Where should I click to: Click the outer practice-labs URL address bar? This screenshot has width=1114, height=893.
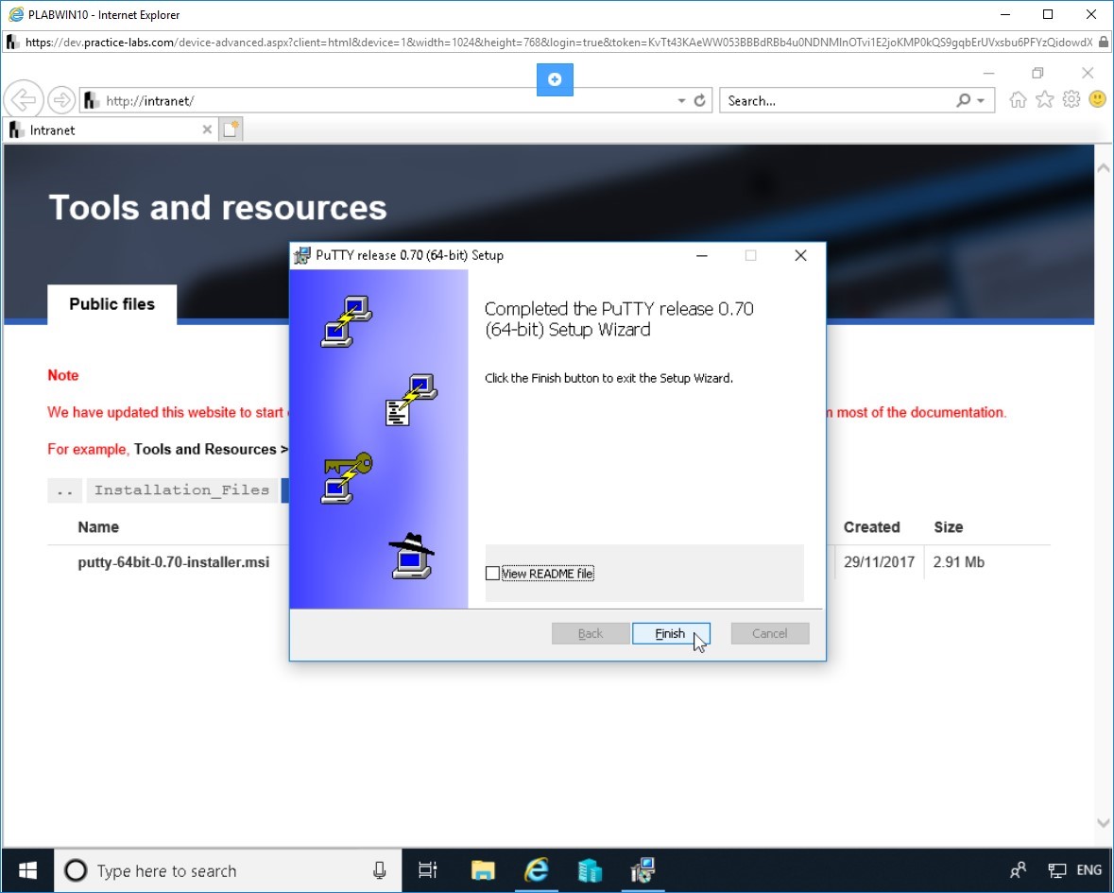click(x=558, y=43)
